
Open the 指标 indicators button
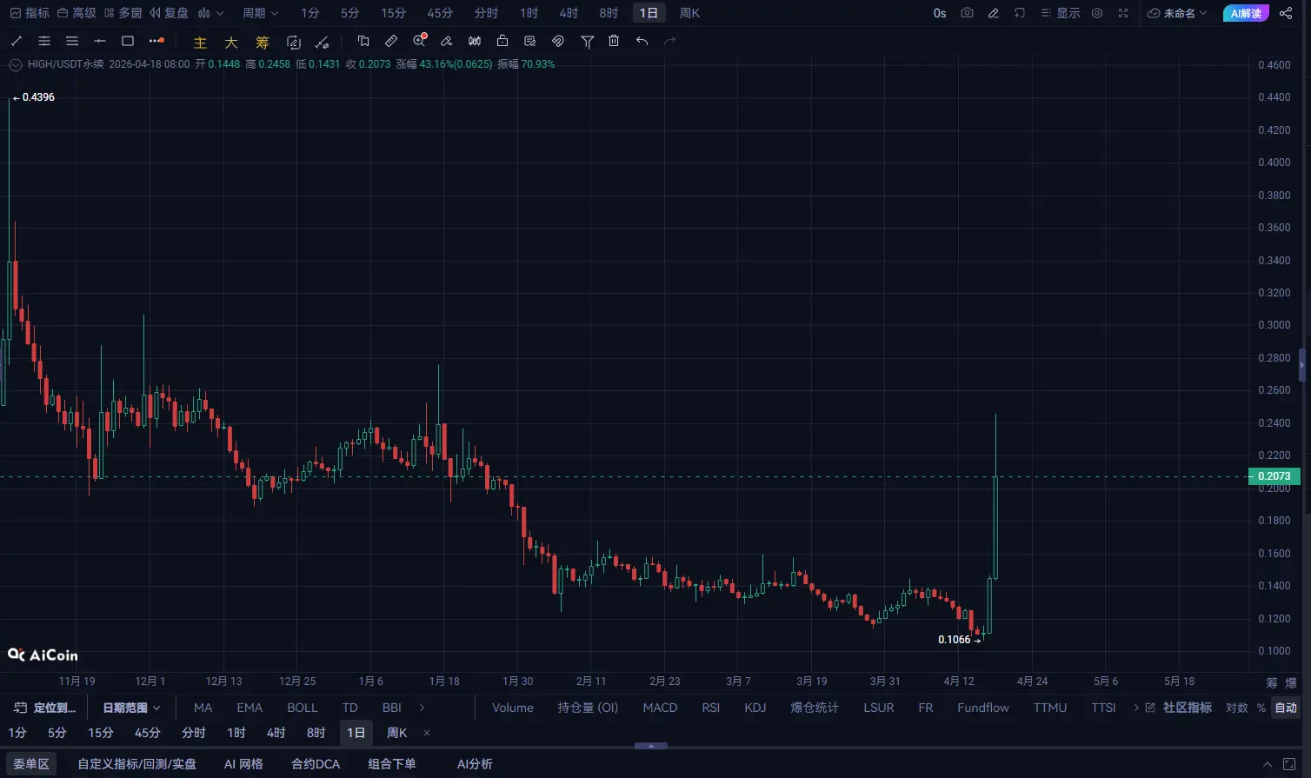coord(30,13)
